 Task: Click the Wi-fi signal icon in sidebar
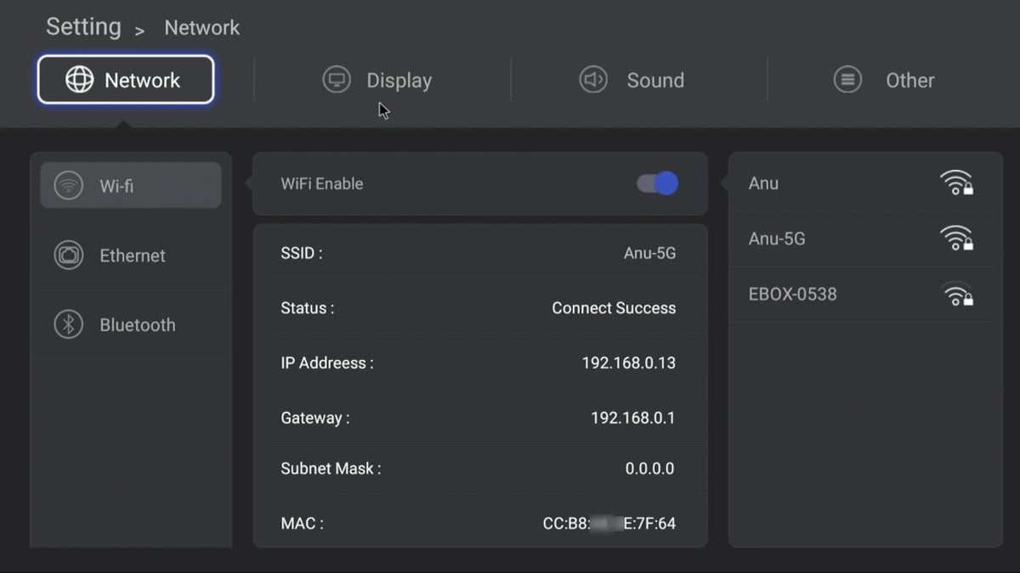pos(68,184)
